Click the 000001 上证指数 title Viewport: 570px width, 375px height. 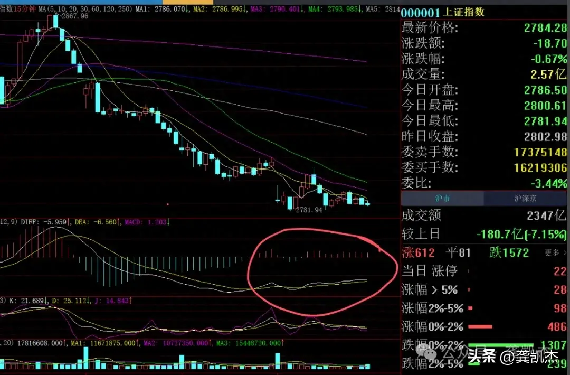(x=443, y=12)
